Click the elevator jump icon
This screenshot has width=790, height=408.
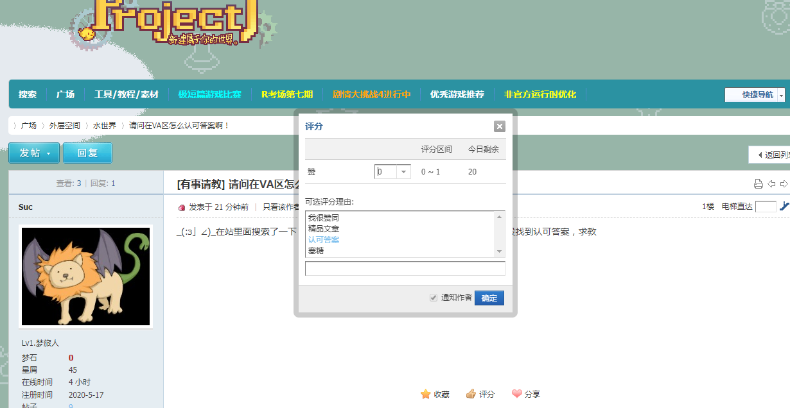click(x=784, y=207)
